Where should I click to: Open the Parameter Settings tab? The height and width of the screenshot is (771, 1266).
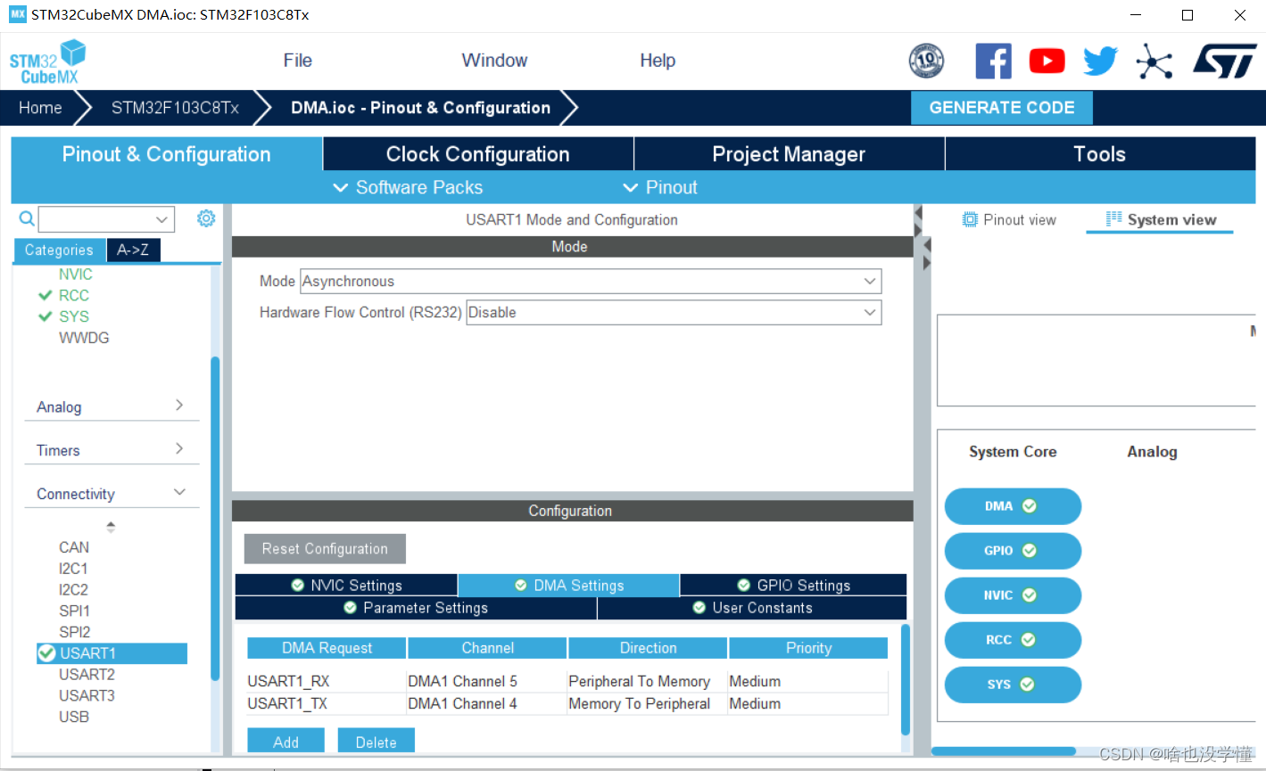(x=416, y=608)
